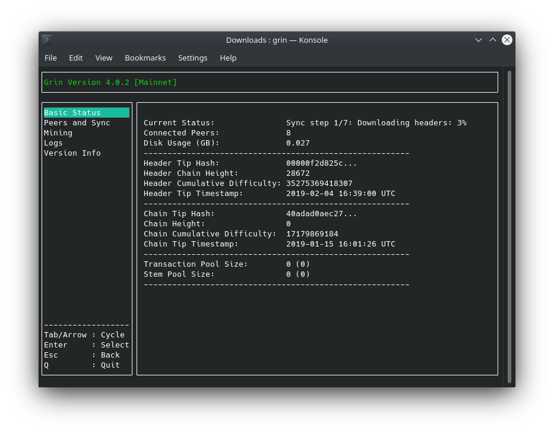
Task: Click the Disk Usage value 0.027
Action: [x=298, y=143]
